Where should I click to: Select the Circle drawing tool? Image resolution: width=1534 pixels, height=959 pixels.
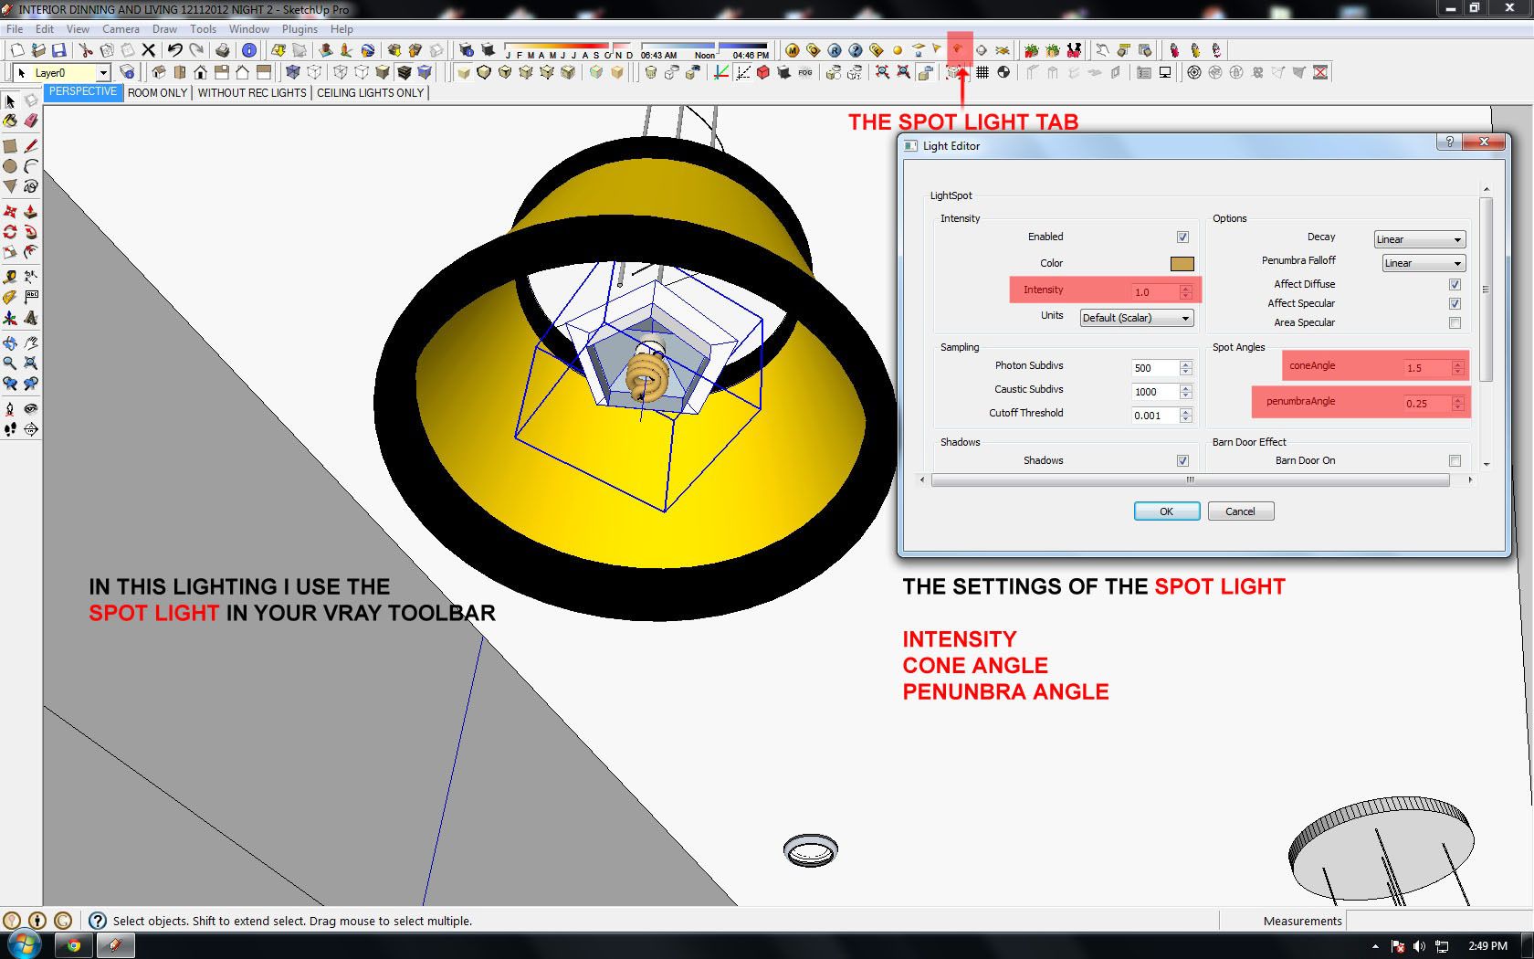(x=10, y=166)
